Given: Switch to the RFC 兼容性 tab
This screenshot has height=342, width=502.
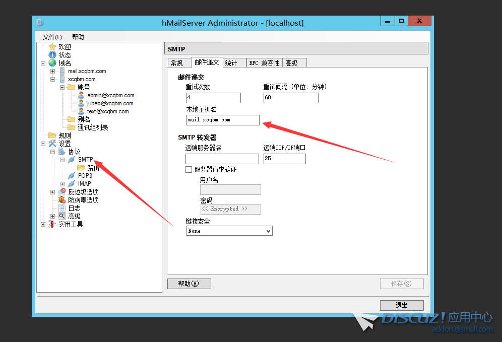Looking at the screenshot, I should pos(264,63).
